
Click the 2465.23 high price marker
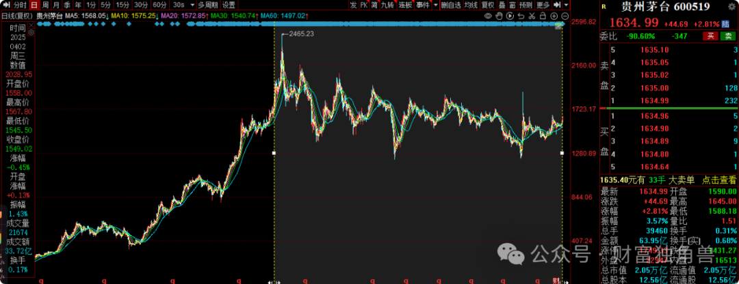pyautogui.click(x=300, y=34)
